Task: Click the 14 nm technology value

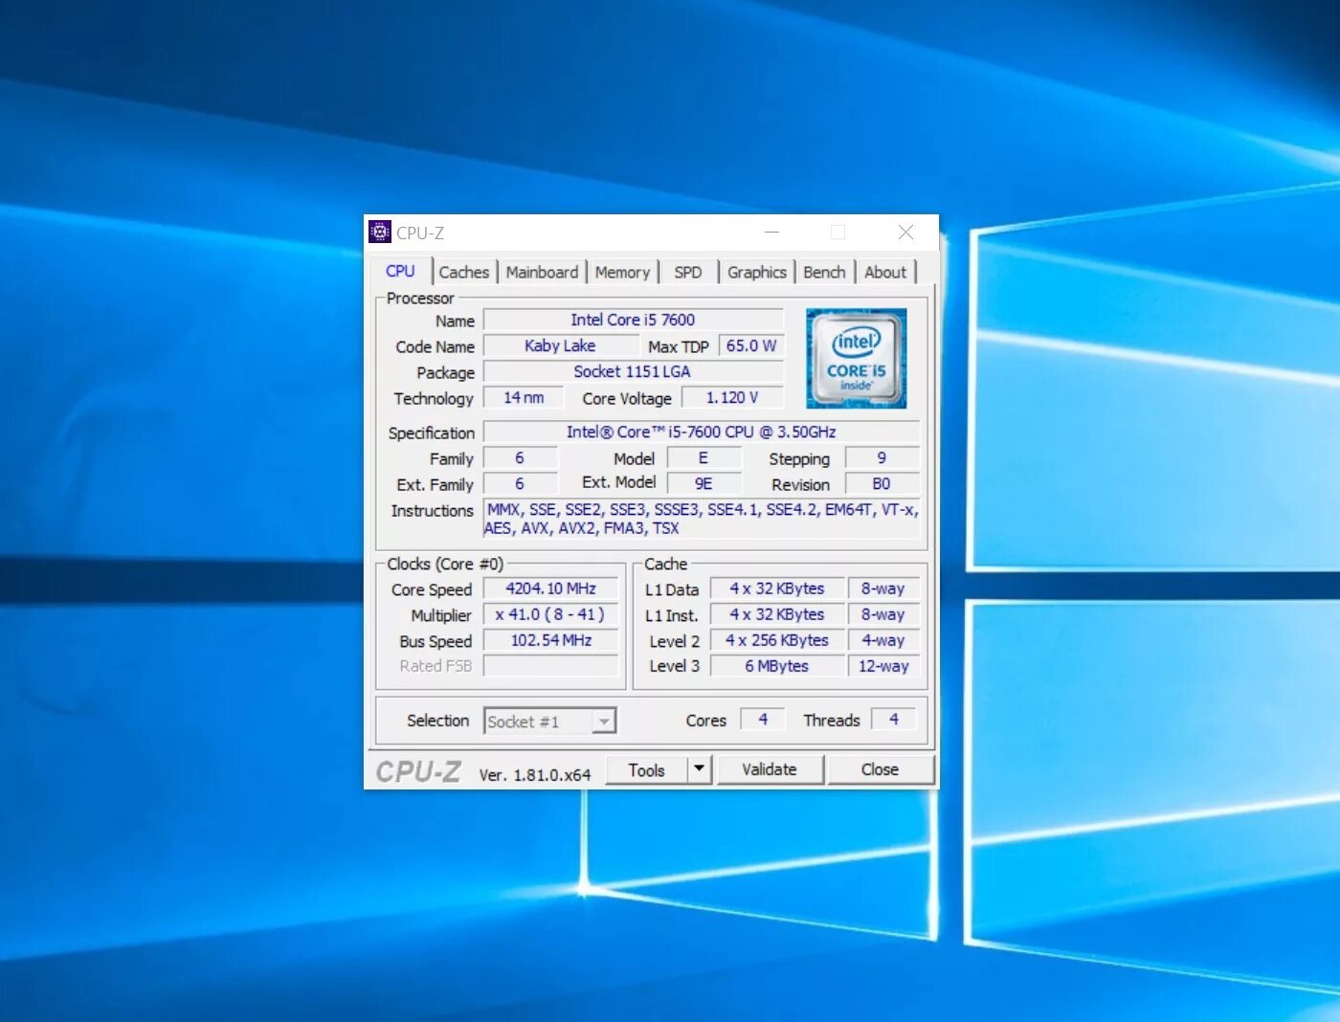Action: [x=524, y=397]
